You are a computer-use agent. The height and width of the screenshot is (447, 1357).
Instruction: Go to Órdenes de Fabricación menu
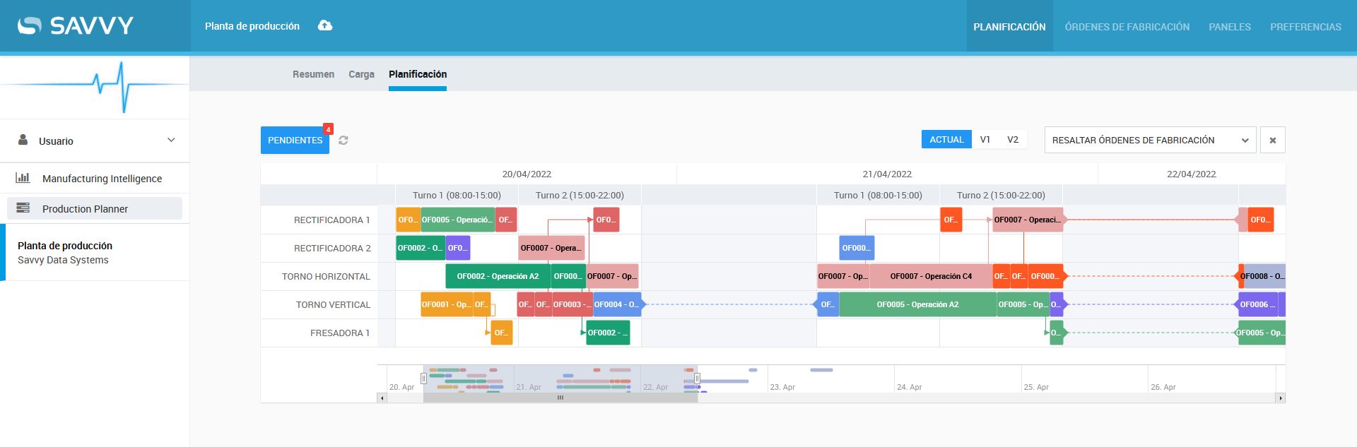[1127, 27]
